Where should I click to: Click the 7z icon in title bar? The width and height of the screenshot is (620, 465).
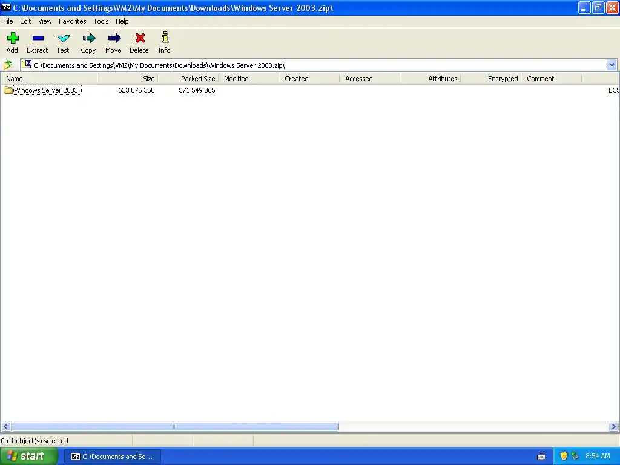6,7
